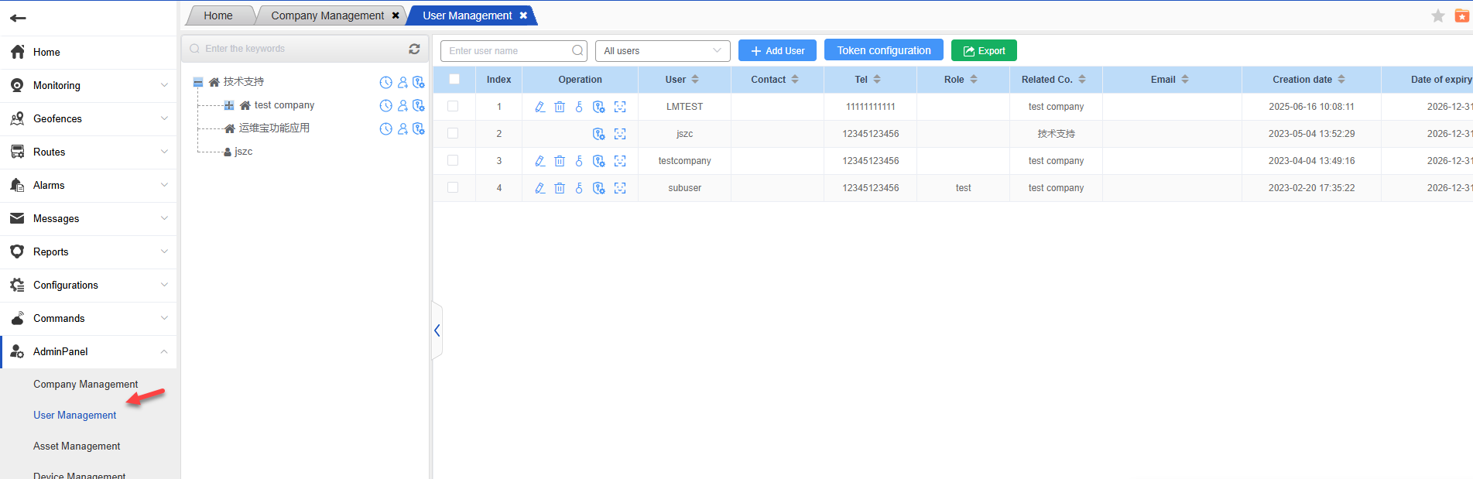1473x479 pixels.
Task: Click the edit pencil icon for user LMTEST
Action: point(540,107)
